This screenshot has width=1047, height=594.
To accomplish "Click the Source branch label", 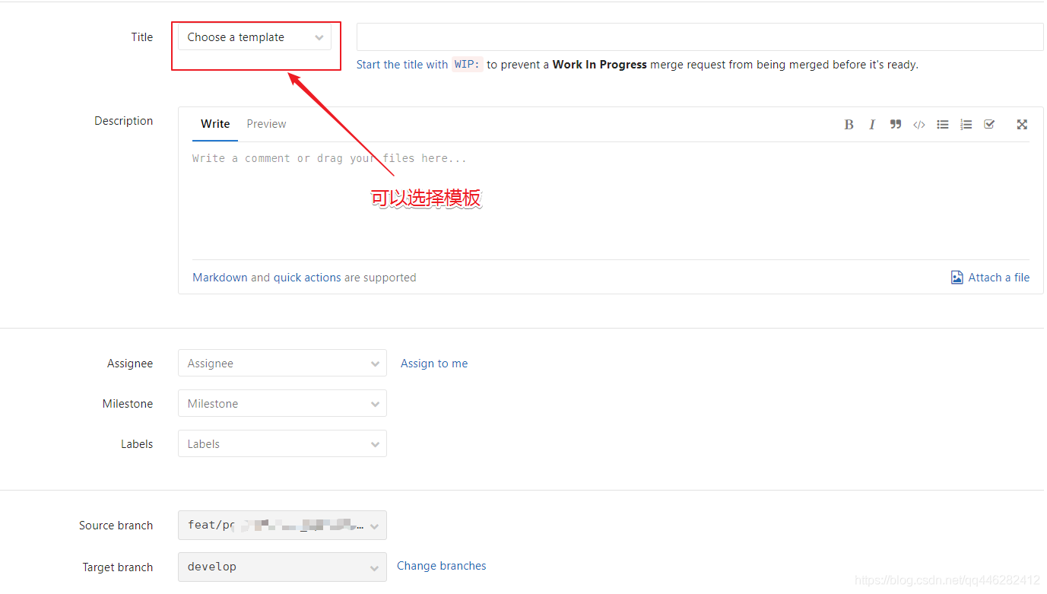I will pyautogui.click(x=116, y=526).
